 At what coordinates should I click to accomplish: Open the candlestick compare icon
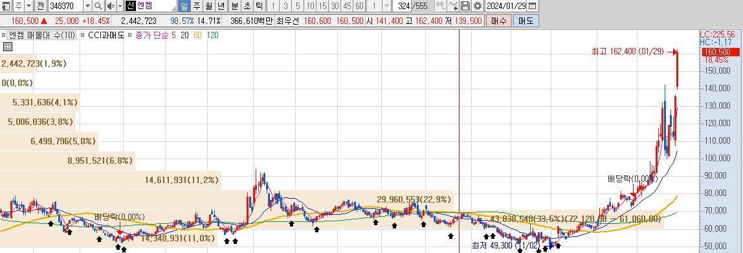point(440,6)
